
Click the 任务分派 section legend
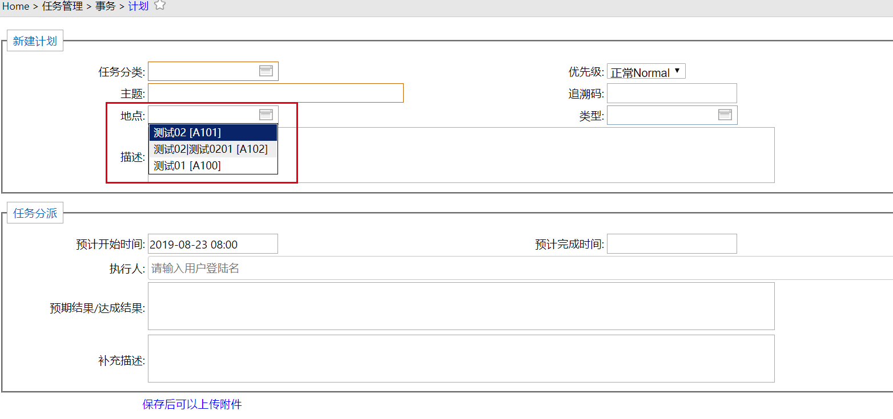(35, 213)
